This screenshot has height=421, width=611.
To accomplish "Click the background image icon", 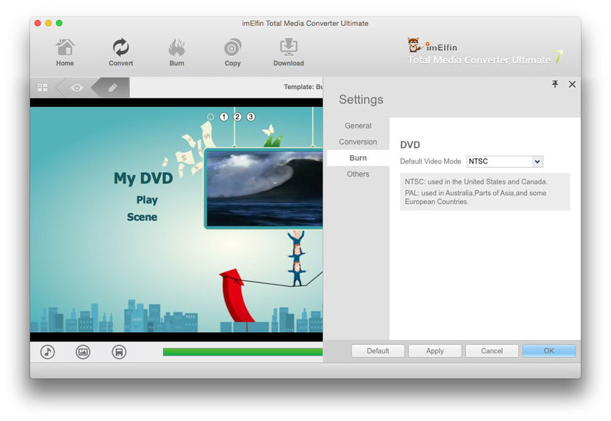I will [x=83, y=352].
